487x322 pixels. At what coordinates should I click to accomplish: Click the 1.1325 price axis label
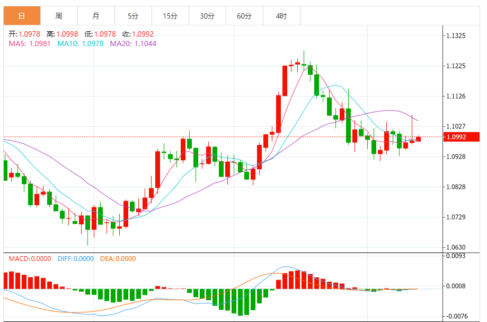(x=456, y=36)
